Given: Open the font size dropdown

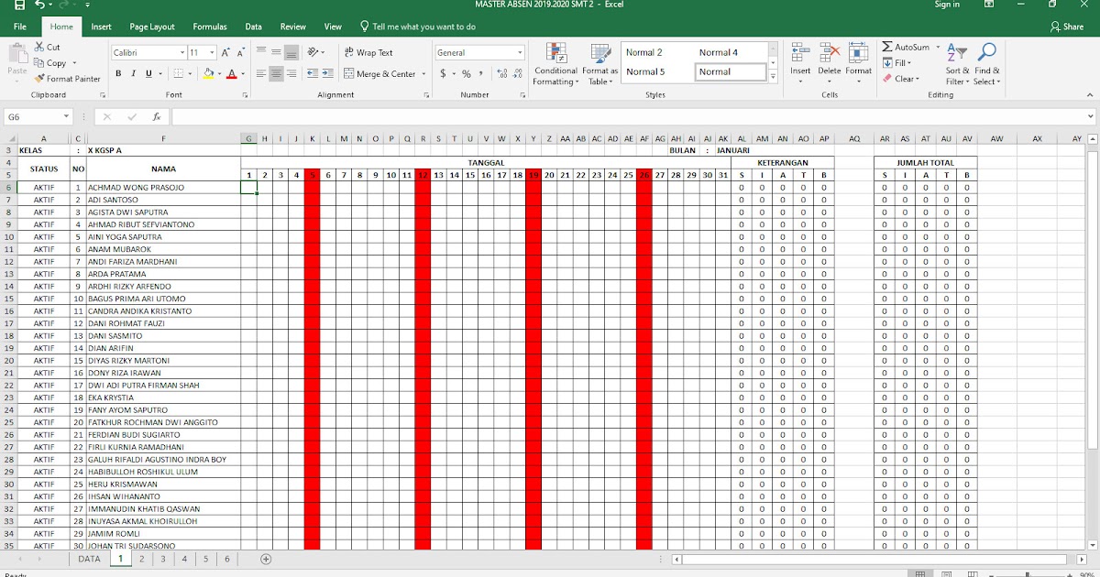Looking at the screenshot, I should 213,53.
